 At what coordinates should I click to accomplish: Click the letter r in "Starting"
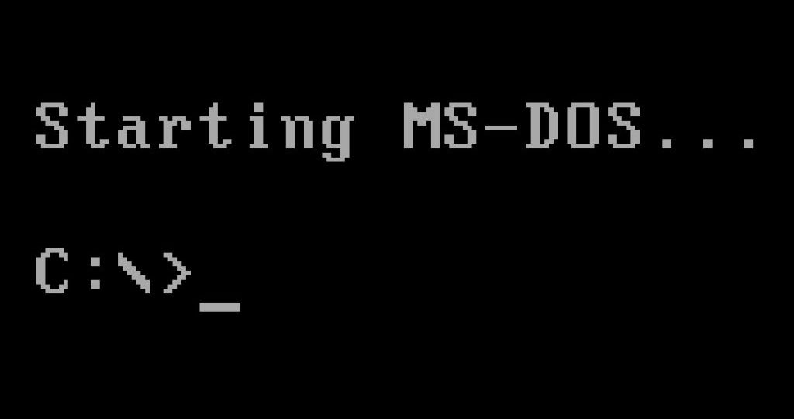pyautogui.click(x=175, y=132)
